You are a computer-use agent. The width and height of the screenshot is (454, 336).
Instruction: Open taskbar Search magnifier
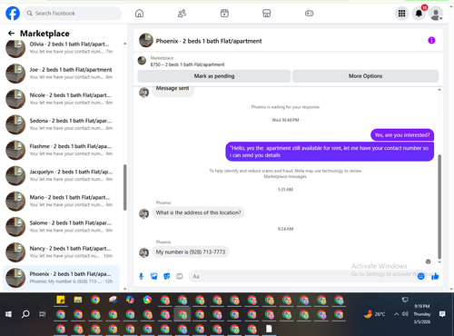coord(25,314)
